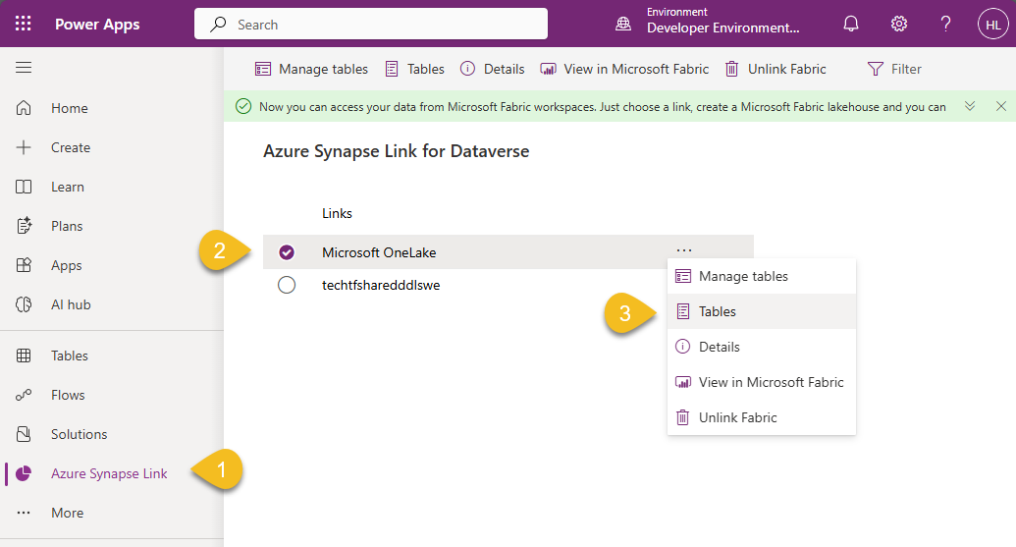This screenshot has height=547, width=1016.
Task: Expand More in the left navigation
Action: pyautogui.click(x=68, y=513)
